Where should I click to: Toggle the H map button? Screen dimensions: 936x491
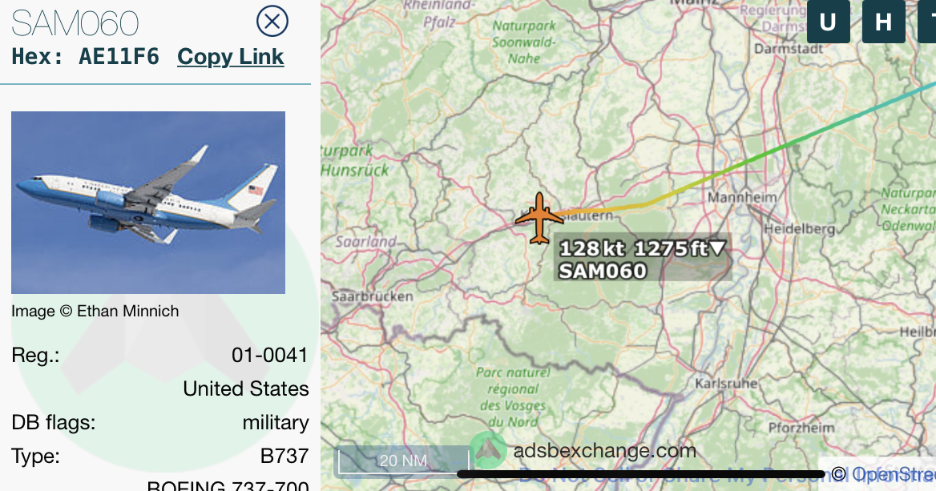pos(883,22)
